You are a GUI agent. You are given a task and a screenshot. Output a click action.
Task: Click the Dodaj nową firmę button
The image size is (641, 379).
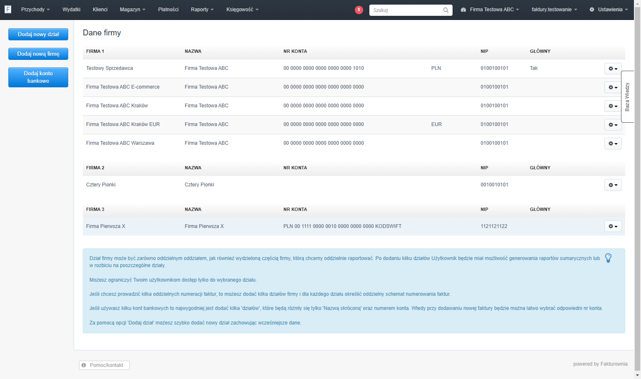pos(38,54)
